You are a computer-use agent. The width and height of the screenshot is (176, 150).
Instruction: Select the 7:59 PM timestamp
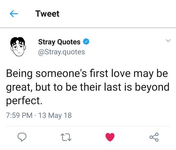click(19, 115)
